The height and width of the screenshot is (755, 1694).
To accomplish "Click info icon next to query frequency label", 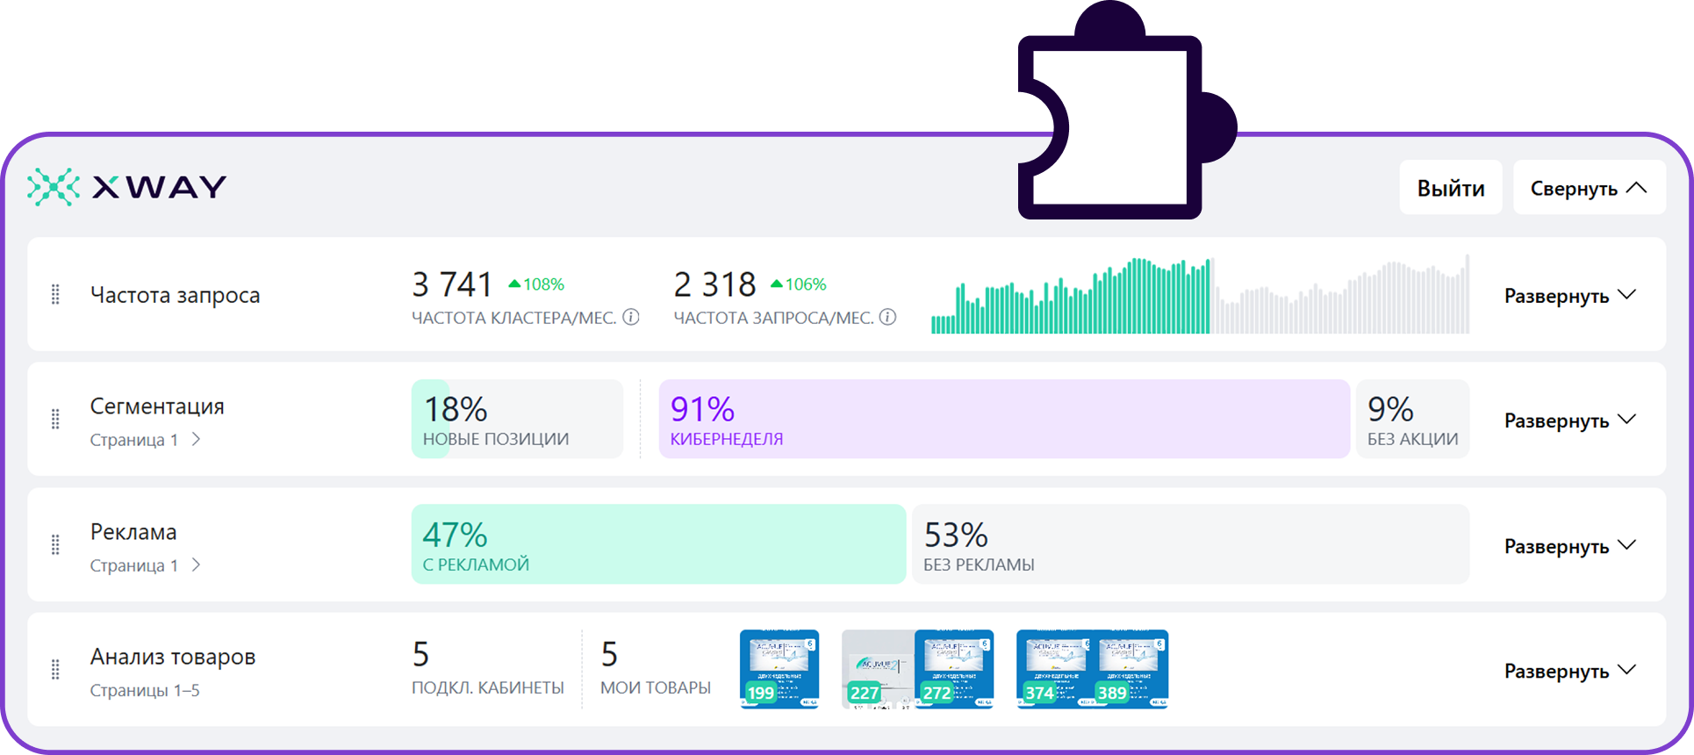I will [888, 317].
